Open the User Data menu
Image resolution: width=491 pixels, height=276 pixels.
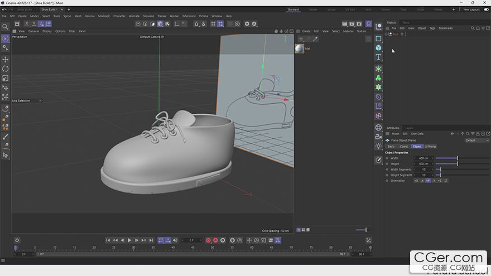pos(417,134)
